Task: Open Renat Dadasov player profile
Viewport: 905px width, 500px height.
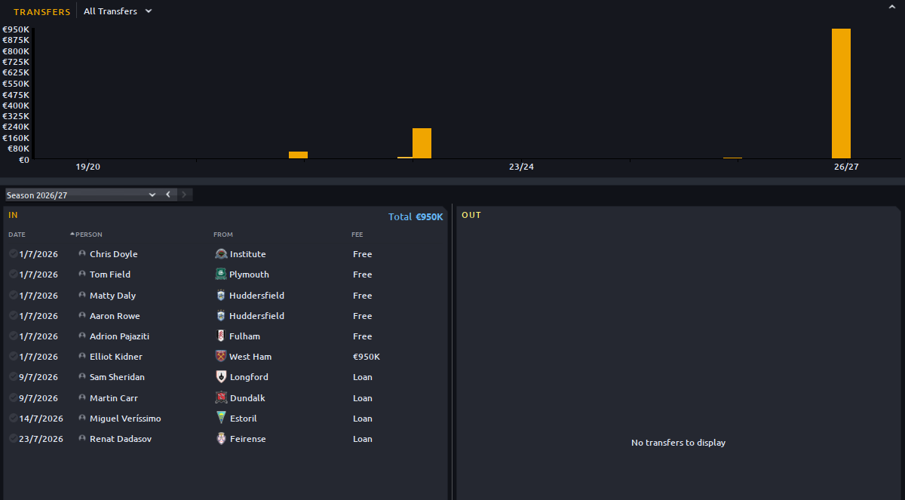Action: point(121,439)
